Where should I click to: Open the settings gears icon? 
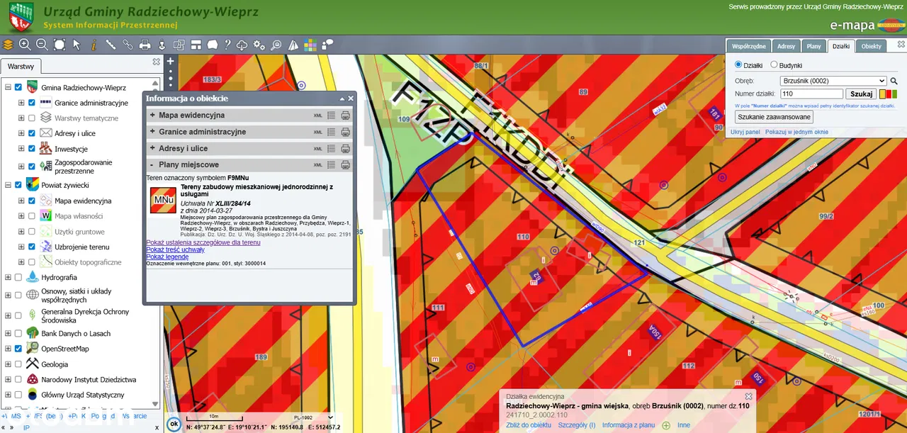tap(259, 45)
